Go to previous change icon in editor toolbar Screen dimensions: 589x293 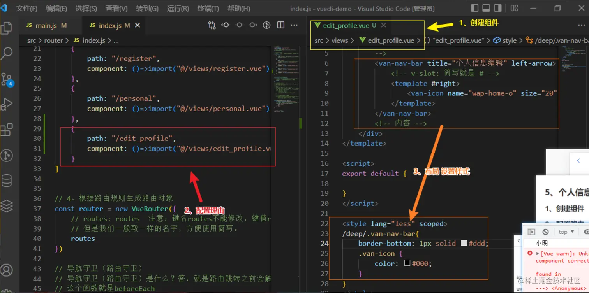226,25
